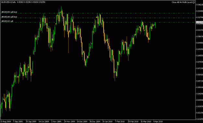Click the 0.88550 price axis label
203x123 pixels.
click(x=200, y=55)
